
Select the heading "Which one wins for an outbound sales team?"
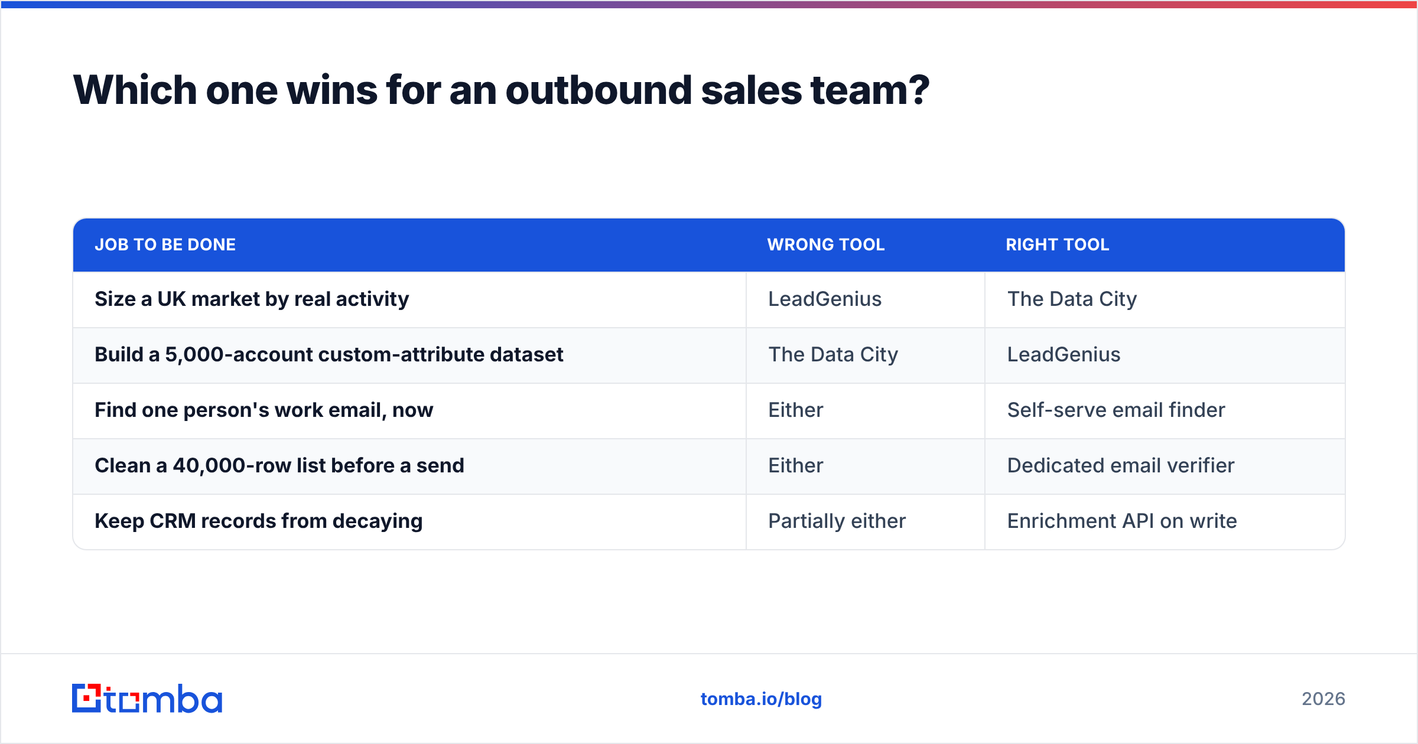click(501, 90)
